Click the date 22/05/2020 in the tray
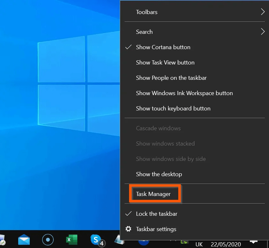This screenshot has width=269, height=248. (226, 244)
